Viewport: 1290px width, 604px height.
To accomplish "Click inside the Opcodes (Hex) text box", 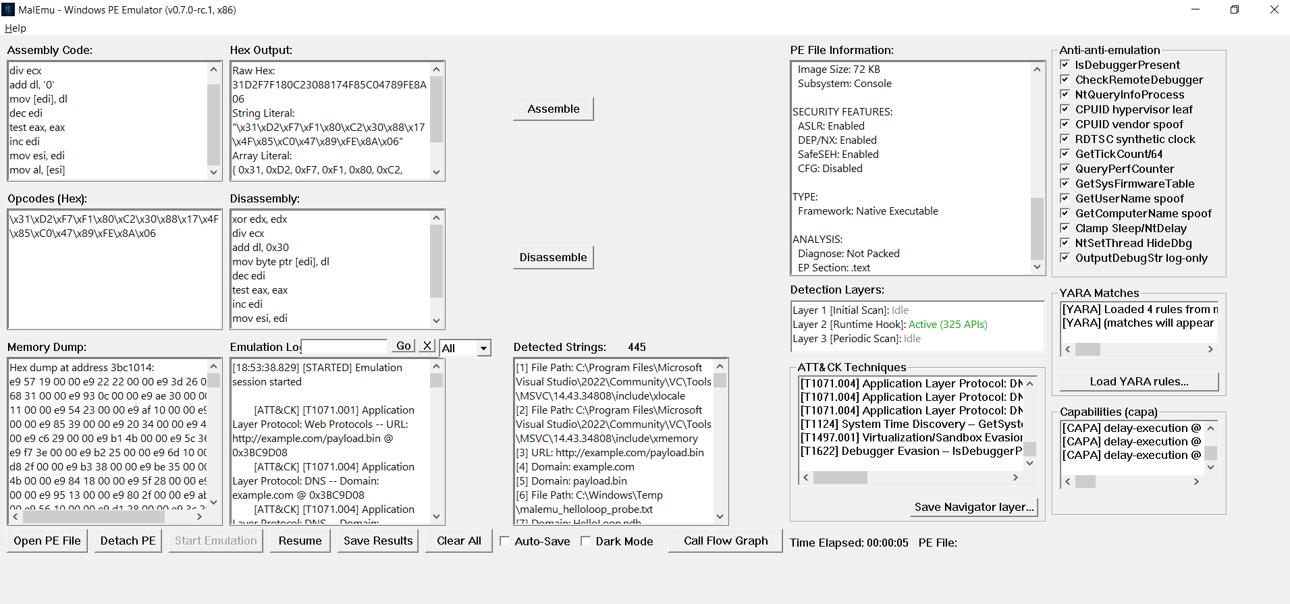I will point(115,269).
